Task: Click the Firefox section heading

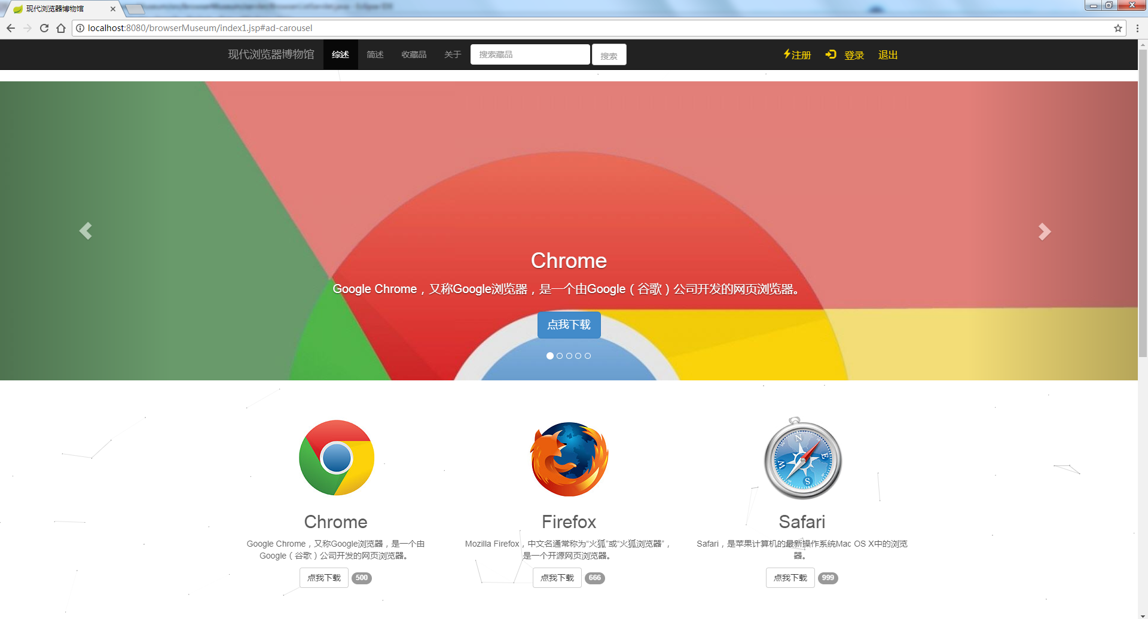Action: (569, 522)
